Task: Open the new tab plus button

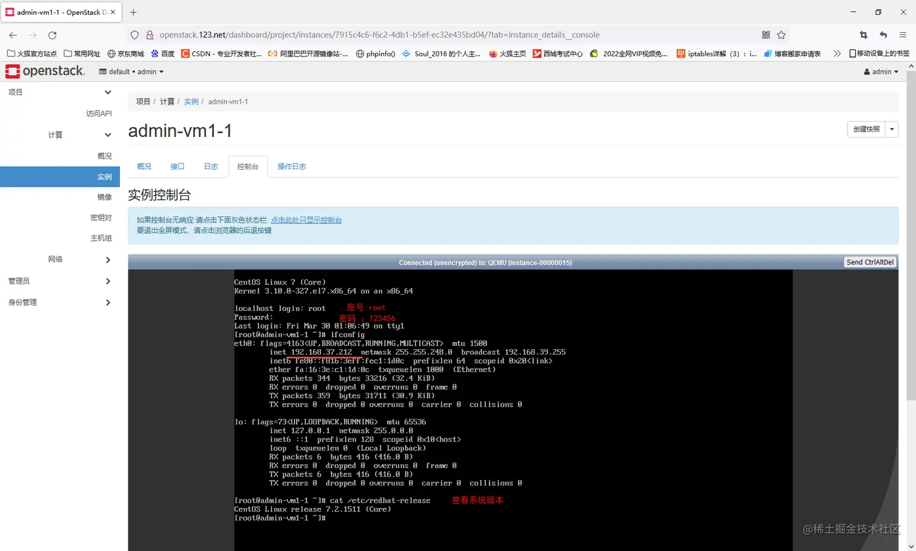Action: coord(133,12)
